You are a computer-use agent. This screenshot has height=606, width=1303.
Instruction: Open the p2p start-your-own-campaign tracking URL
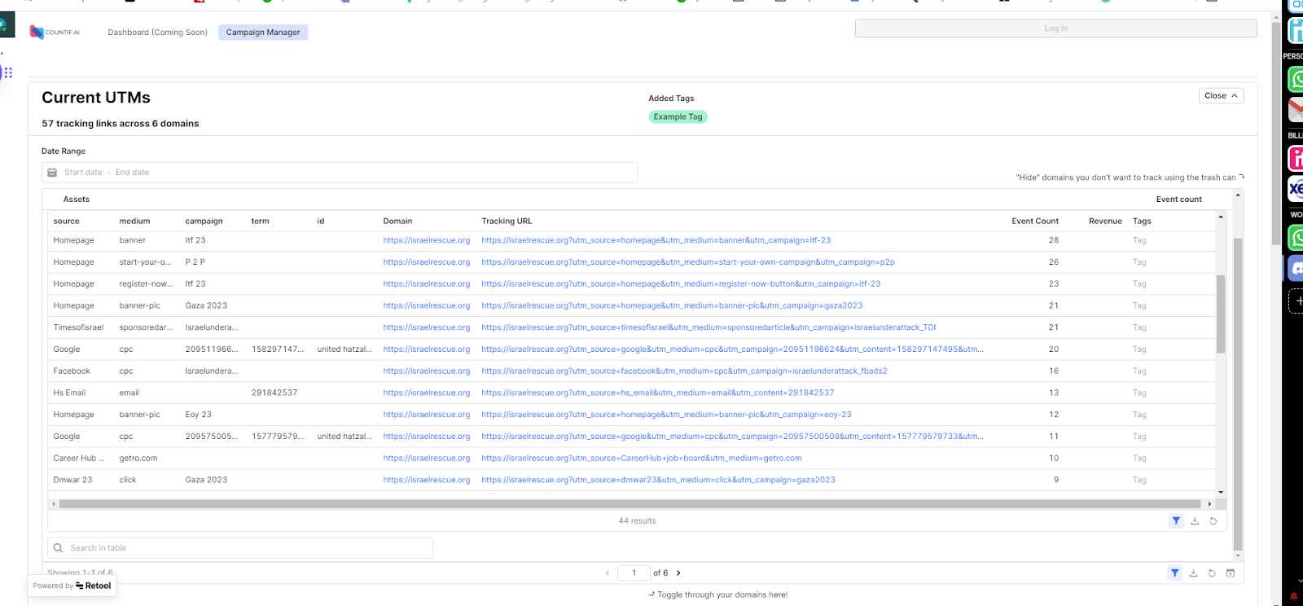point(687,262)
